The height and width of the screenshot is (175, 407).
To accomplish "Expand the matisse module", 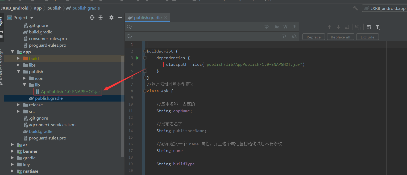I will [x=12, y=171].
